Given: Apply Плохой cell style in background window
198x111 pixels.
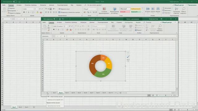Looking at the screenshot, I should (x=125, y=12).
